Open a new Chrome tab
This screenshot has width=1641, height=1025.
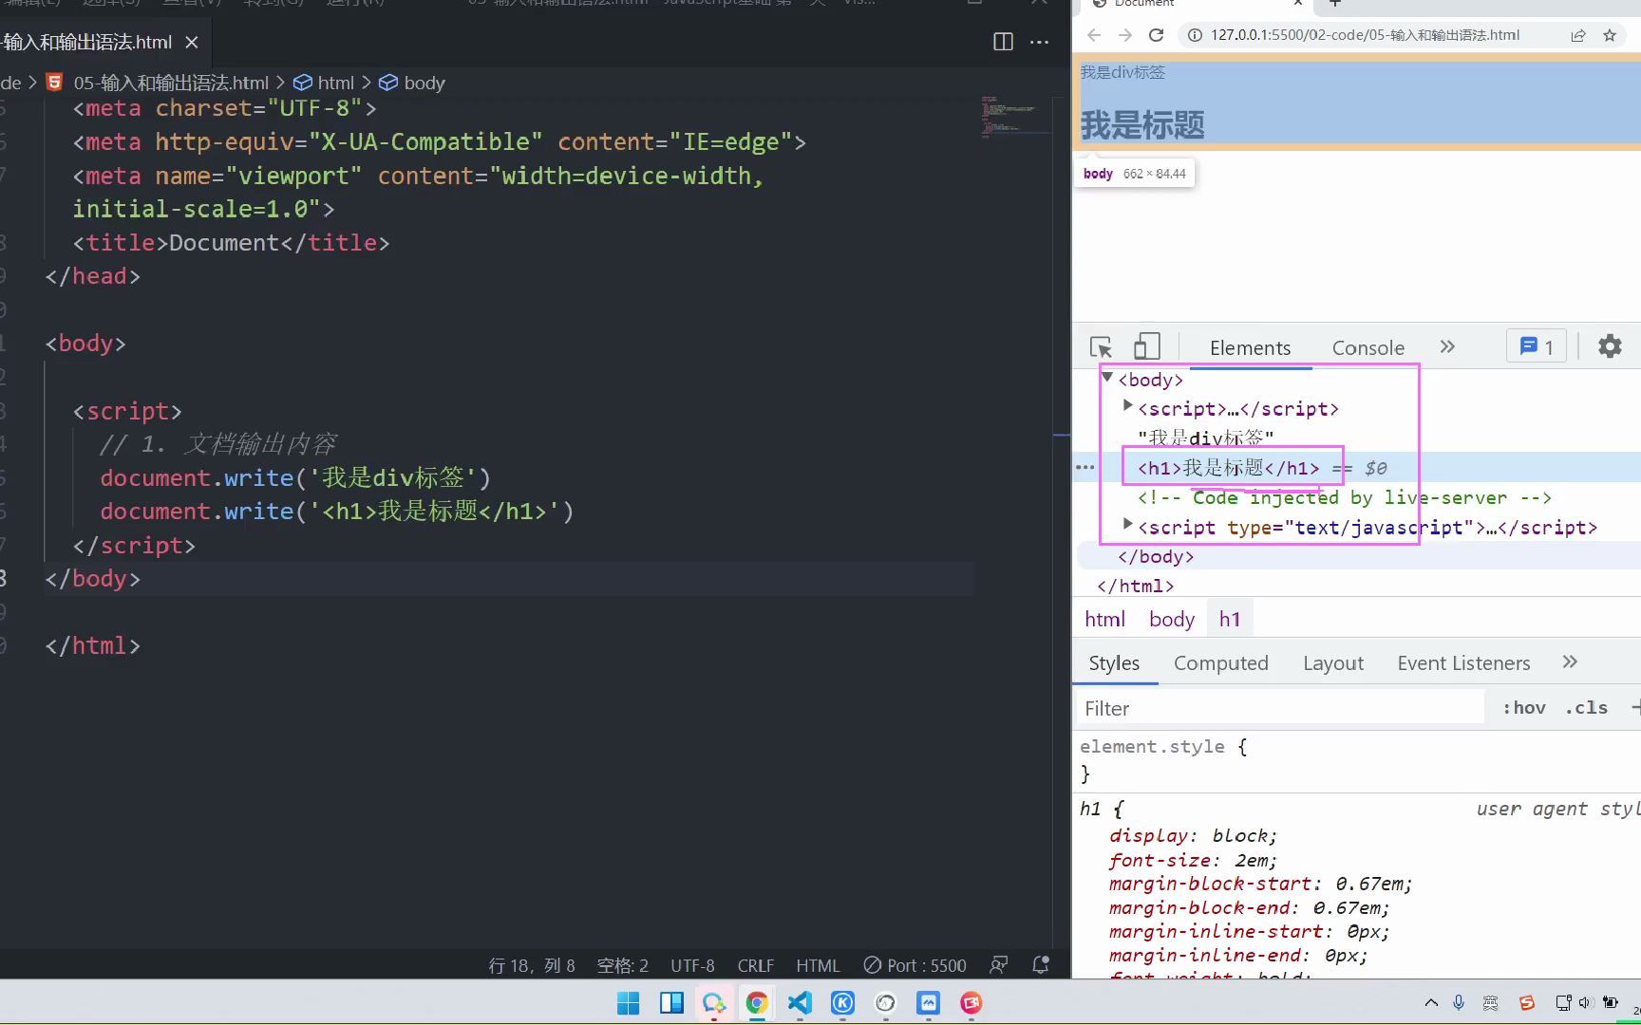tap(1334, 4)
